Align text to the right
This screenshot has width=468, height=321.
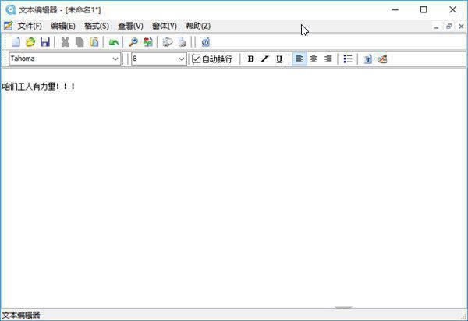[x=328, y=59]
